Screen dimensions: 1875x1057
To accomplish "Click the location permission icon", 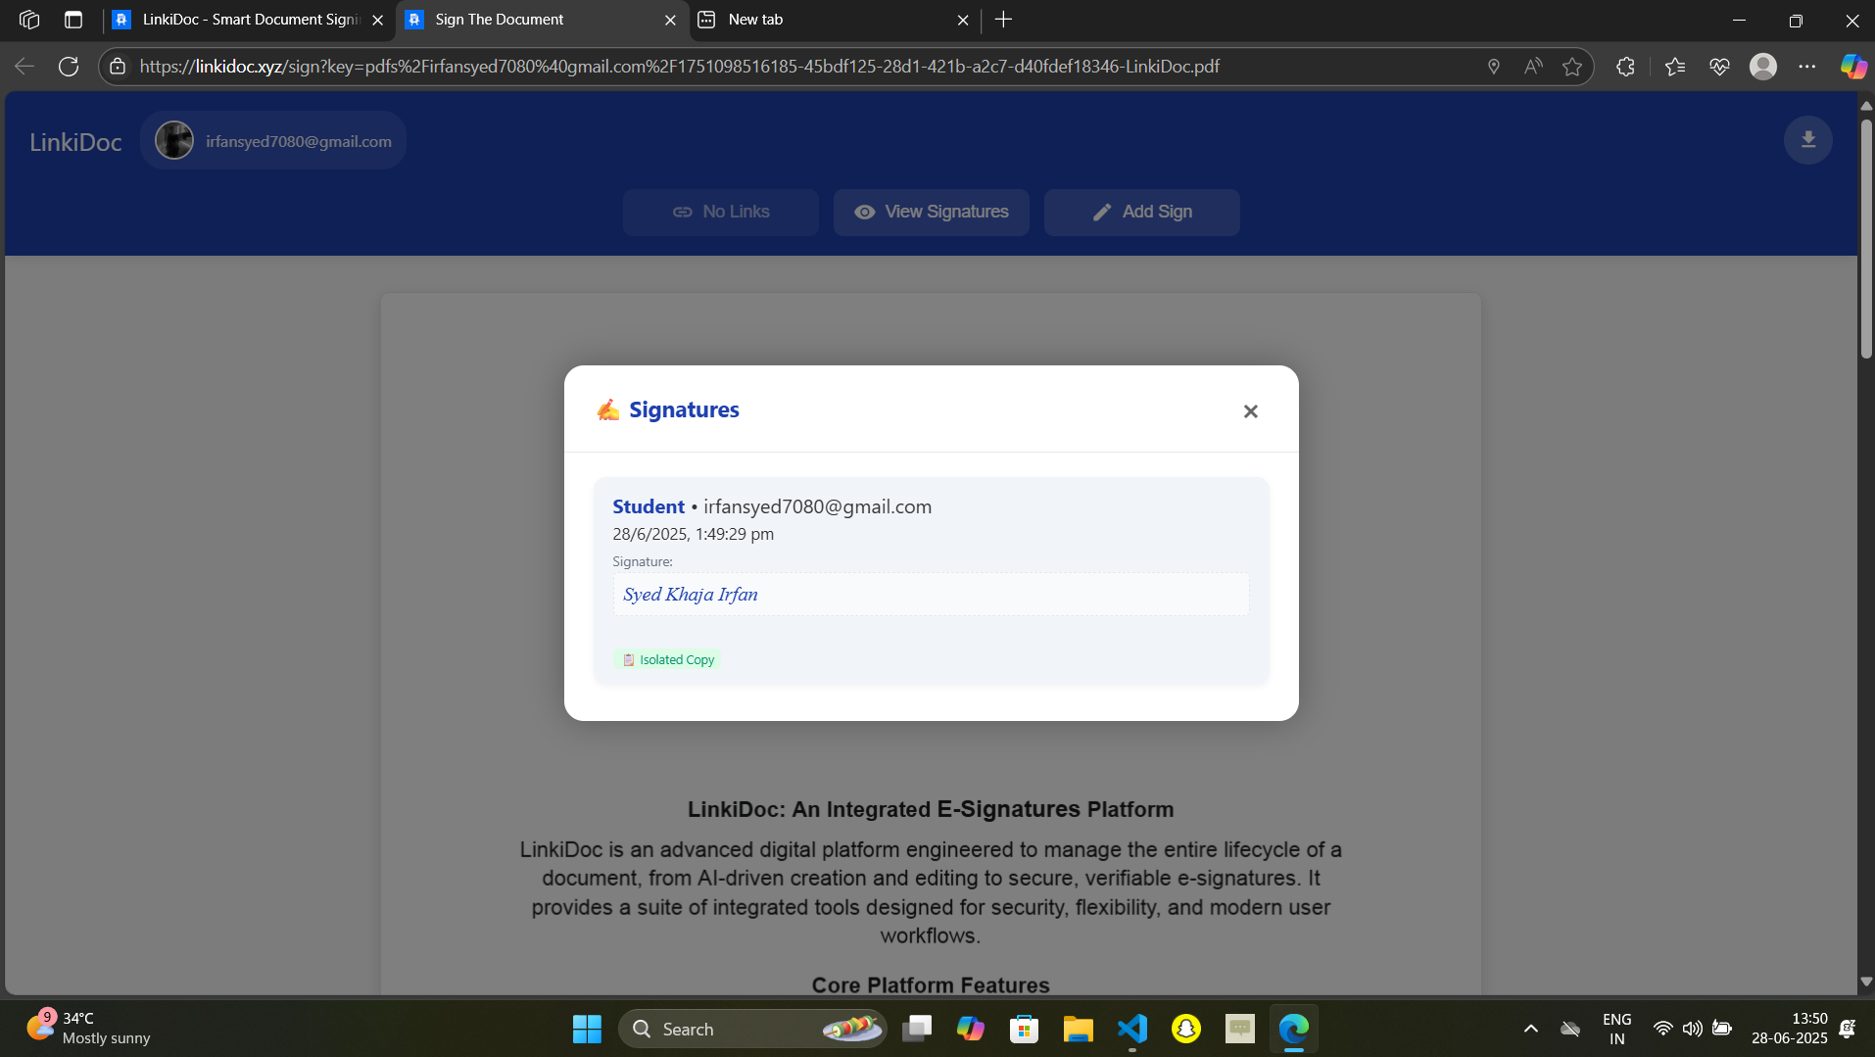I will coord(1493,67).
